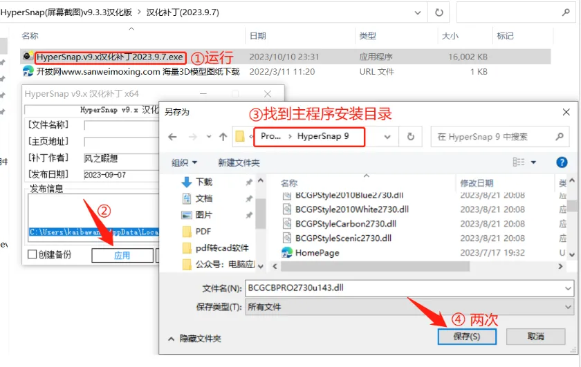581x367 pixels.
Task: Click the 保存(S) button
Action: [467, 337]
